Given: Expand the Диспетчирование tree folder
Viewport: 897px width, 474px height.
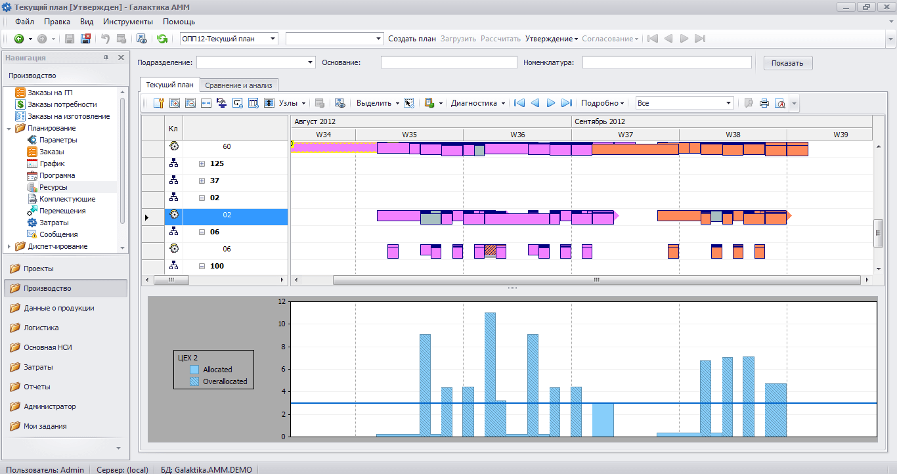Looking at the screenshot, I should [9, 246].
